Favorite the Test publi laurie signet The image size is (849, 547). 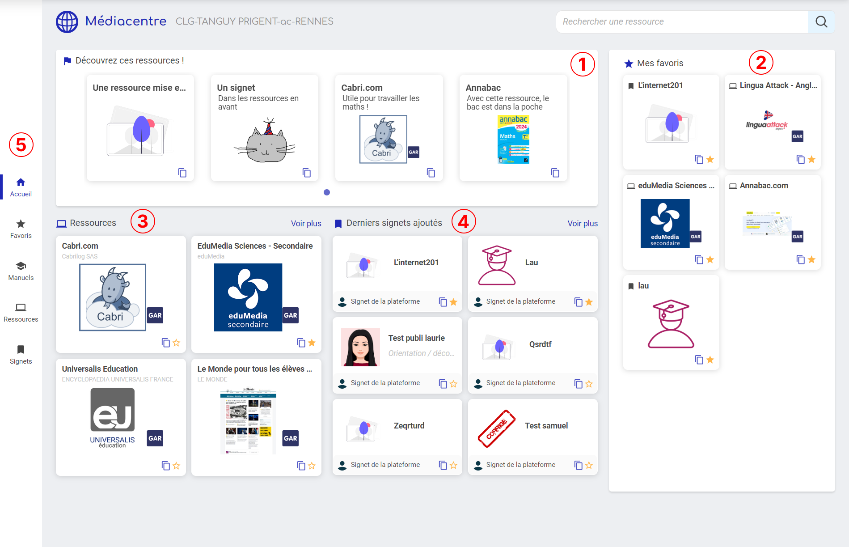(454, 384)
